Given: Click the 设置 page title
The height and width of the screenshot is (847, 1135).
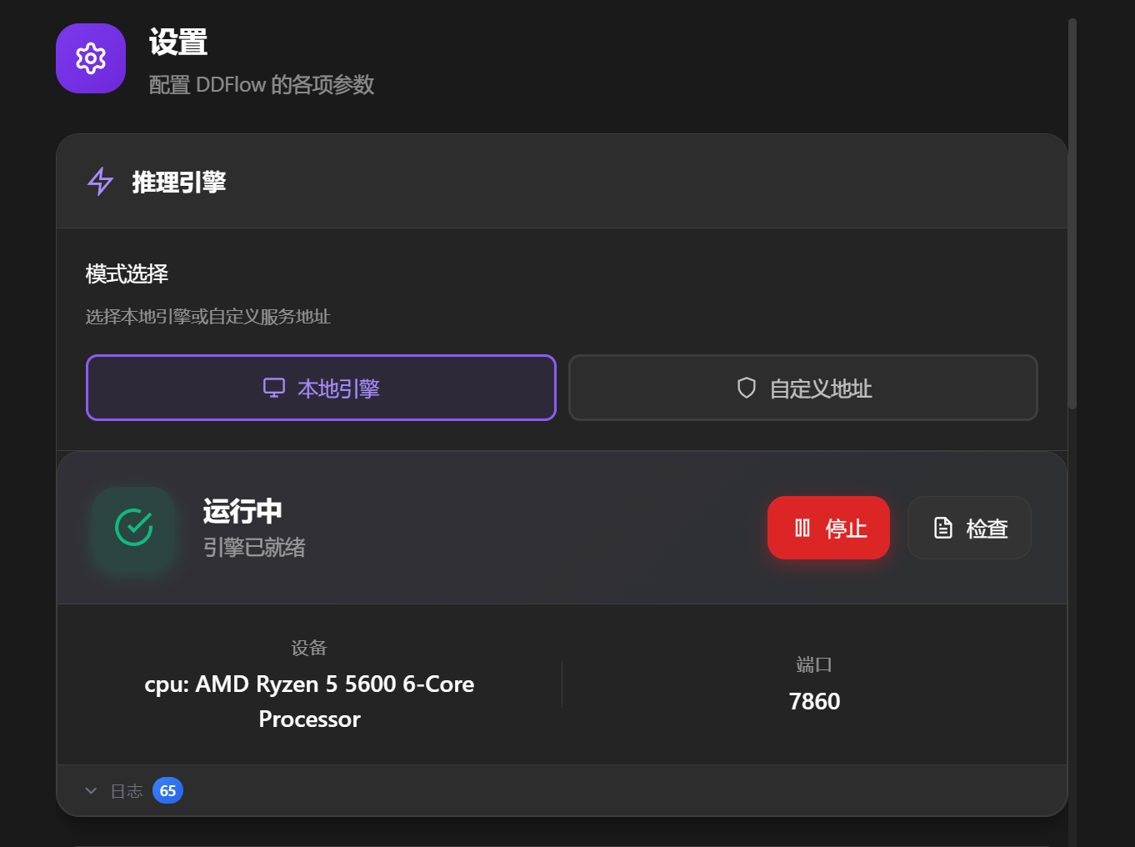Looking at the screenshot, I should coord(178,42).
